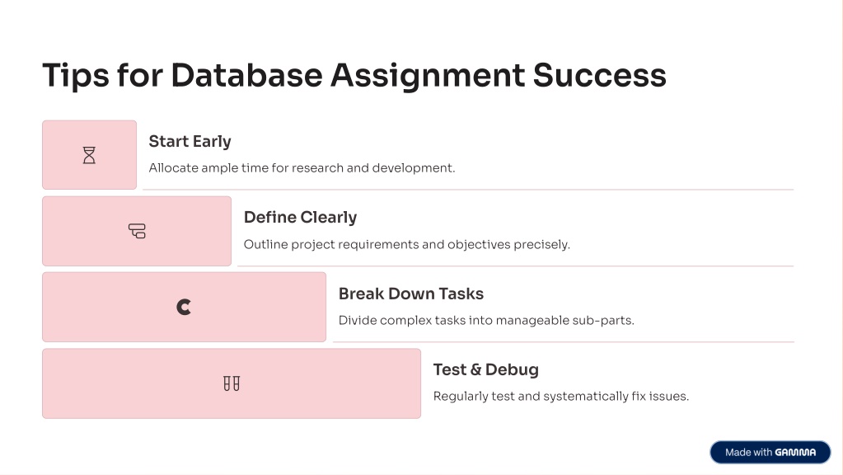Click text about allocating ample time
843x475 pixels.
302,168
